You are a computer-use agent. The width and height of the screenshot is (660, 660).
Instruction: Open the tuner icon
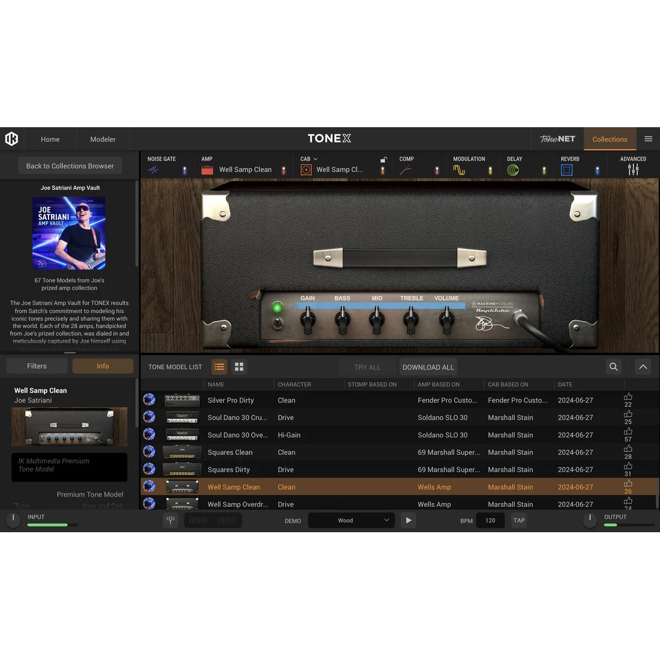170,520
